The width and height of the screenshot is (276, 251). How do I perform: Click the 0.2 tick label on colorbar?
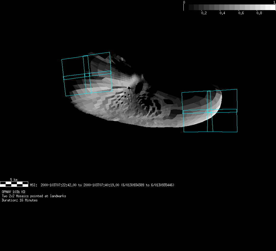pyautogui.click(x=204, y=13)
